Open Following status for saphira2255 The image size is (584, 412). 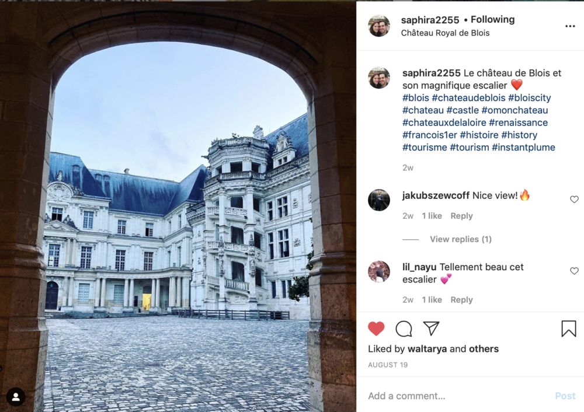[492, 19]
